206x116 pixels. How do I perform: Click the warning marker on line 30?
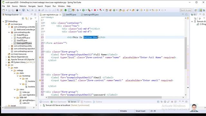tap(40, 57)
